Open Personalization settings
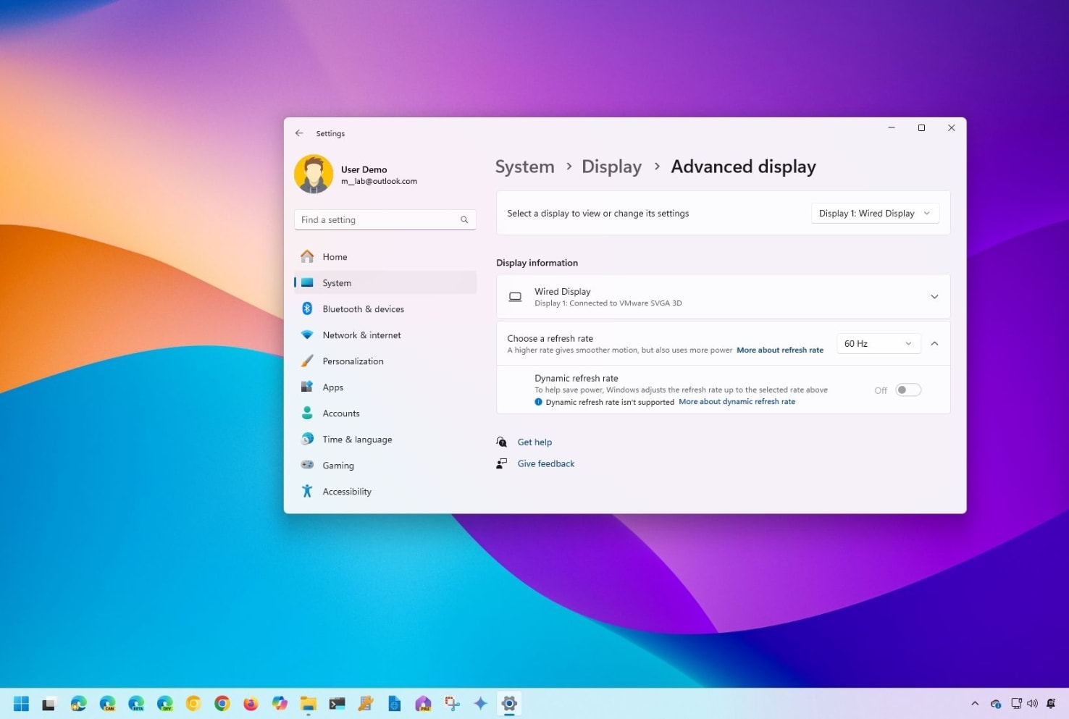The height and width of the screenshot is (719, 1069). 353,361
